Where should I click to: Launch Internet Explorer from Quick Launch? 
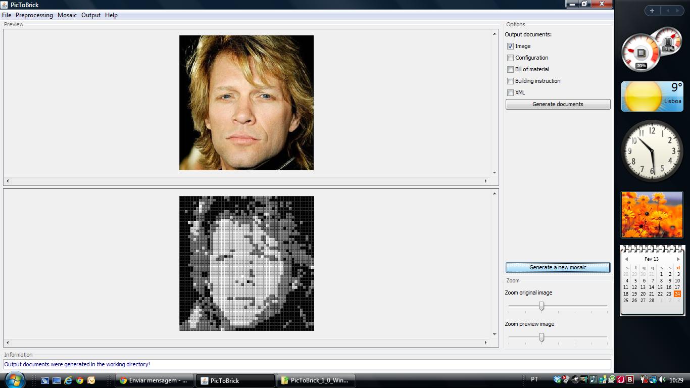coord(68,380)
